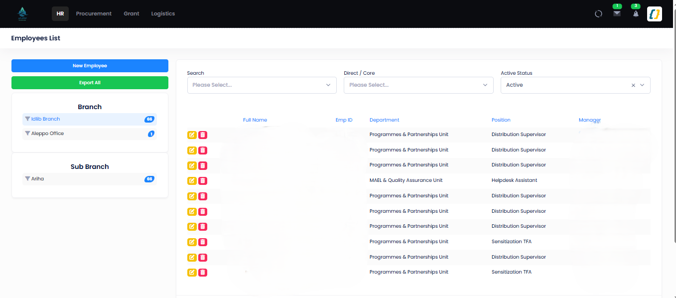
Task: Open notifications via the bell icon
Action: pyautogui.click(x=636, y=14)
